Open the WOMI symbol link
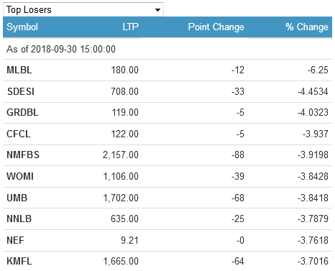The height and width of the screenshot is (271, 335). click(x=20, y=176)
